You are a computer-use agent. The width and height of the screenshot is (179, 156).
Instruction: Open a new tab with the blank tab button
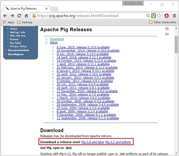click(54, 9)
